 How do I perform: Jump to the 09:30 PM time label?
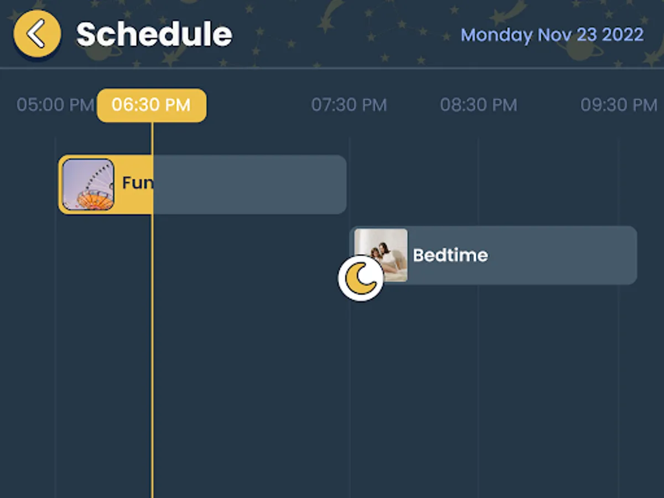618,105
